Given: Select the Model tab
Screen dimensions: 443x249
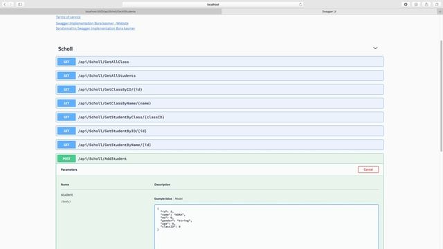Looking at the screenshot, I should 179,199.
